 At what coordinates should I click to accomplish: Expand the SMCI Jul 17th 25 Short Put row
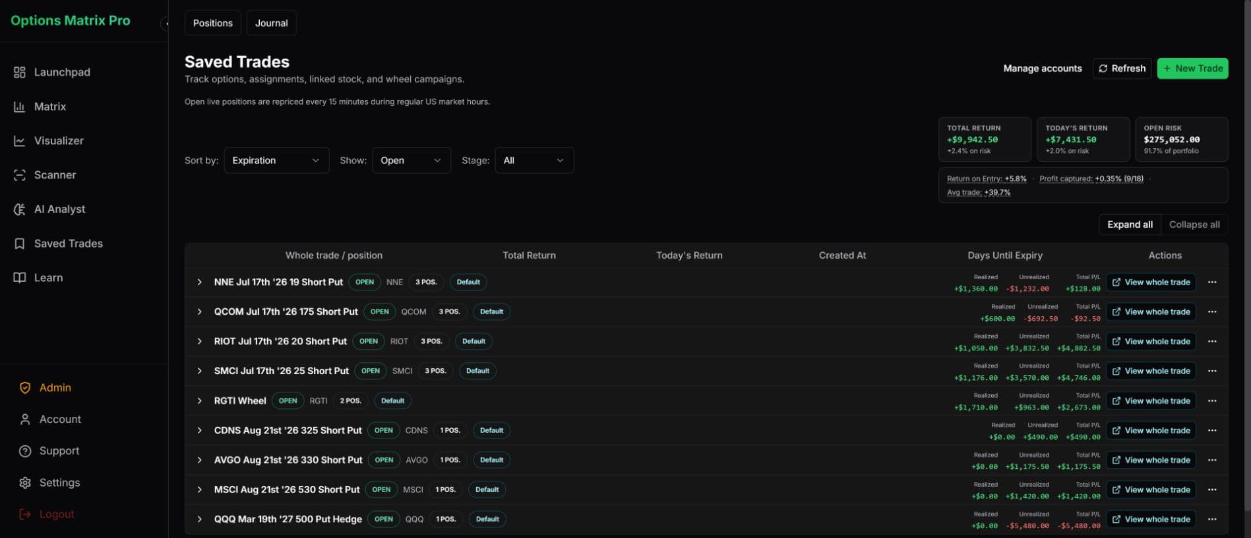click(199, 371)
